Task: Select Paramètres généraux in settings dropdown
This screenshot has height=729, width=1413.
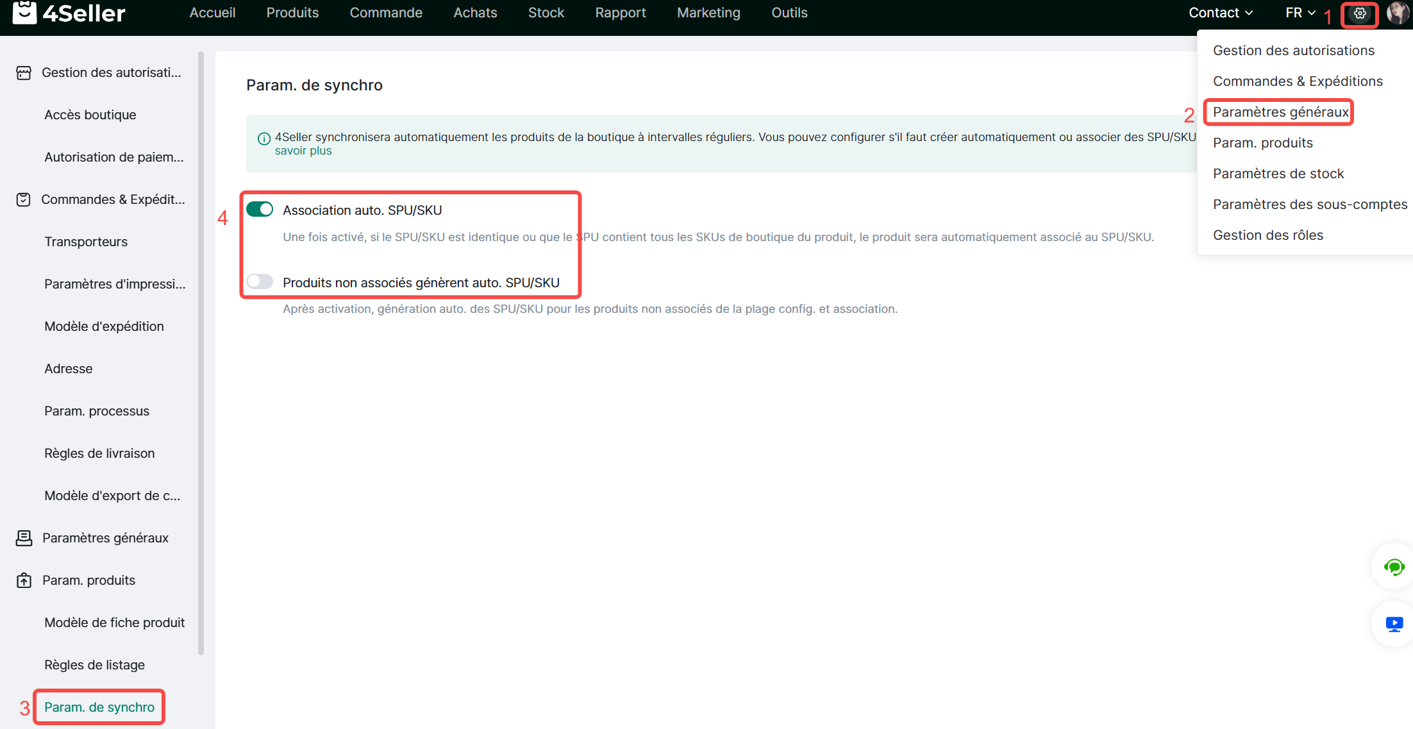Action: (x=1280, y=112)
